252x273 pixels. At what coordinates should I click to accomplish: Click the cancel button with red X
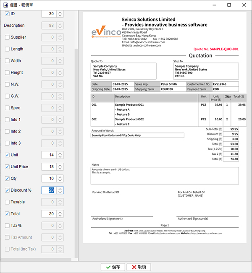tap(139, 267)
